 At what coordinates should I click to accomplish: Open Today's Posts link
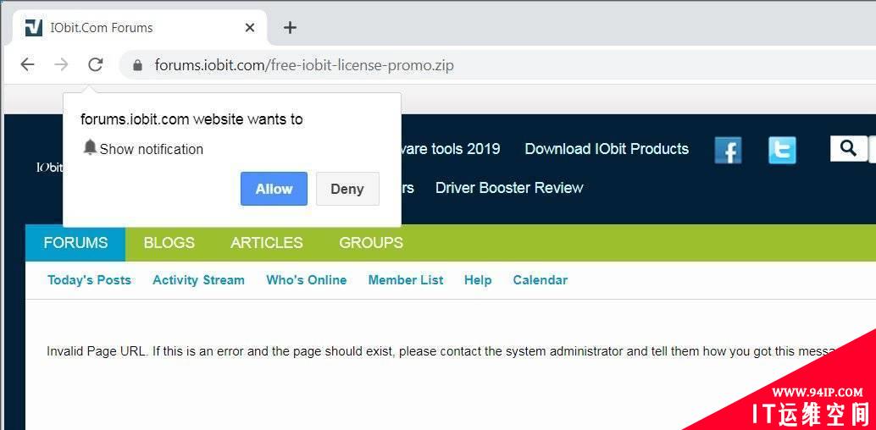click(x=90, y=280)
